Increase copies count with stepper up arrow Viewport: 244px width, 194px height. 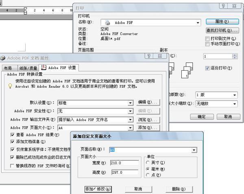(x=235, y=55)
